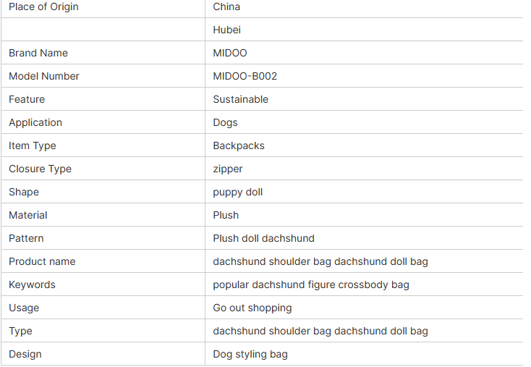The width and height of the screenshot is (531, 367).
Task: Click the Product name row value text
Action: [x=320, y=261]
